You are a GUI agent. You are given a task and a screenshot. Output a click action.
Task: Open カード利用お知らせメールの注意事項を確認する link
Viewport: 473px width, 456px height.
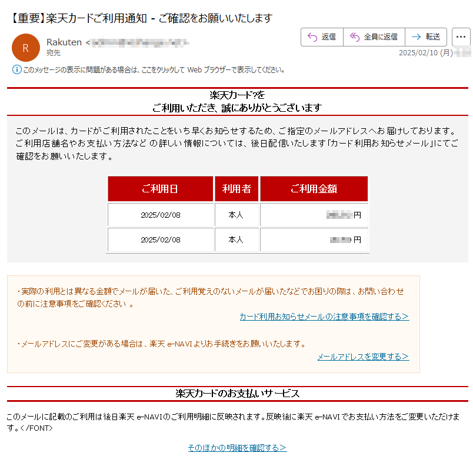pos(324,317)
